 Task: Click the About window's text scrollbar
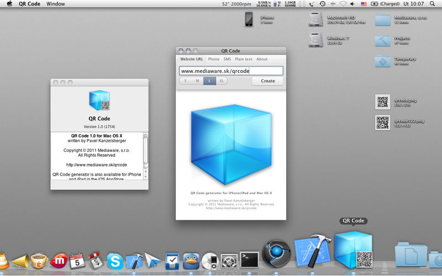point(145,150)
